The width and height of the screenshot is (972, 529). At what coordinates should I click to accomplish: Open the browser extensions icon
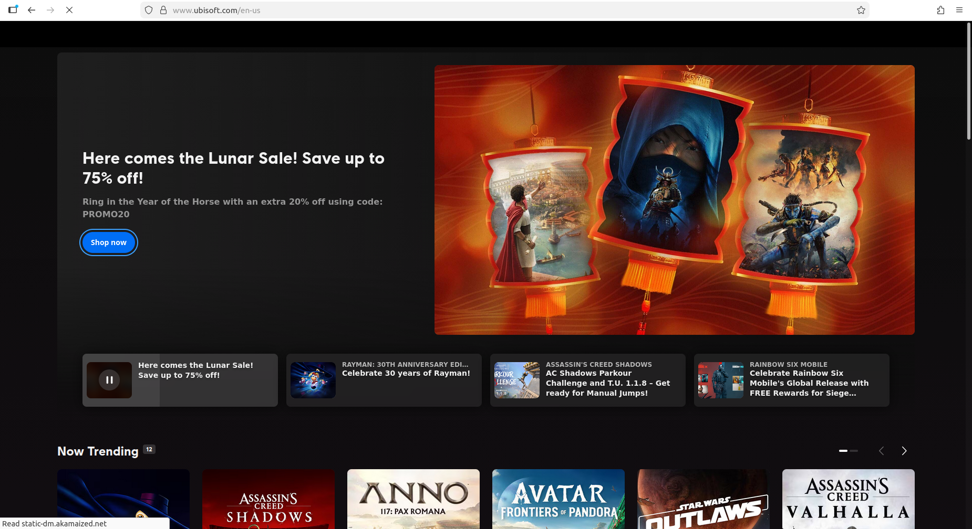[940, 10]
